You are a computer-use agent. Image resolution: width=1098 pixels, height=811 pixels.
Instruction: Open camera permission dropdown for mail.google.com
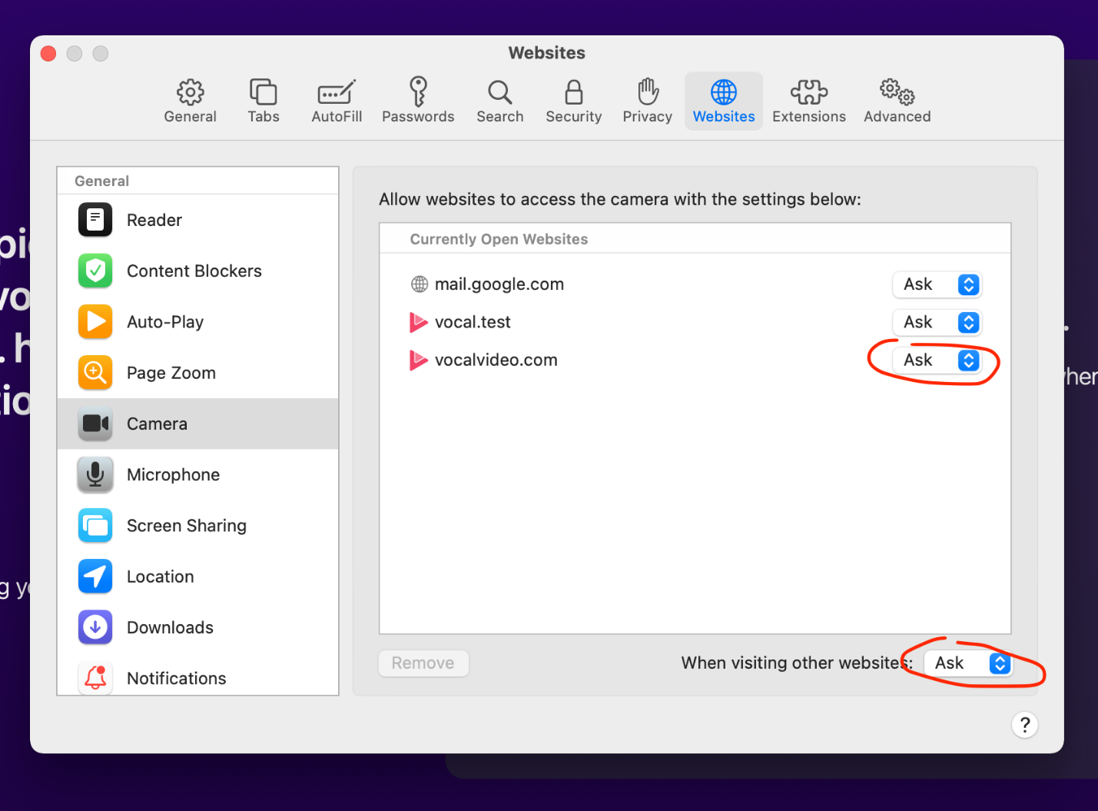click(x=937, y=284)
